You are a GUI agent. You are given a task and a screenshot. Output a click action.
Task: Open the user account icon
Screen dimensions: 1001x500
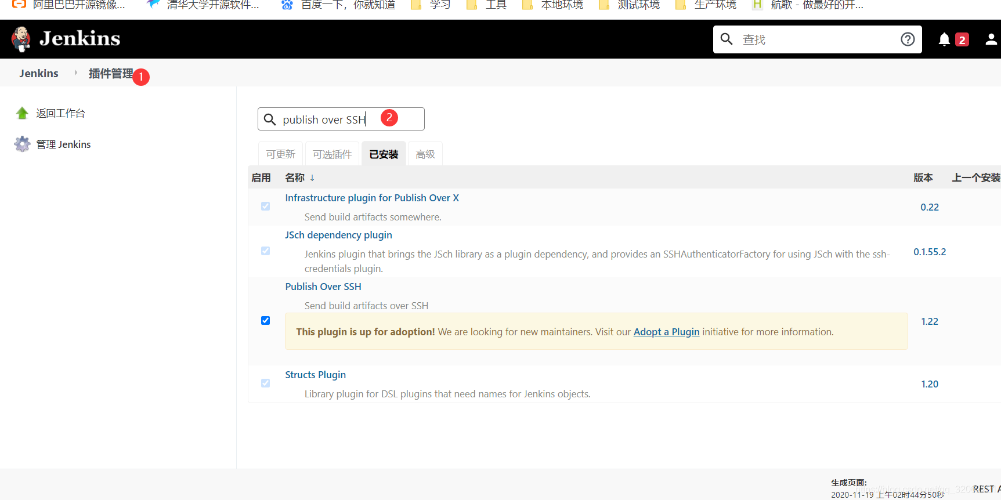(x=991, y=39)
